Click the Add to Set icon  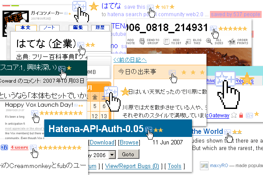click(x=167, y=42)
